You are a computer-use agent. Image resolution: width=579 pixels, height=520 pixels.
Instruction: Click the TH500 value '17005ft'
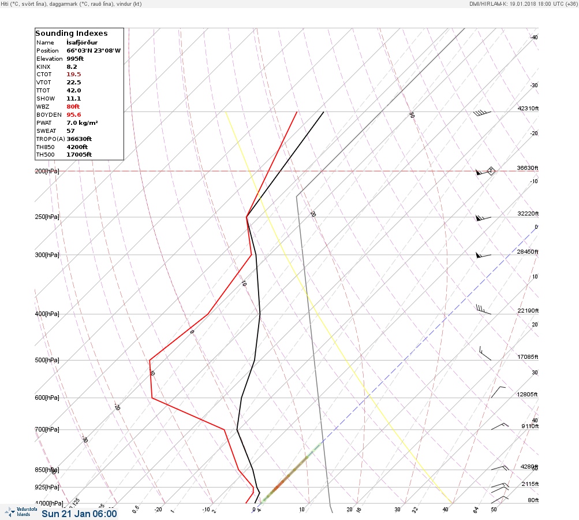click(79, 154)
